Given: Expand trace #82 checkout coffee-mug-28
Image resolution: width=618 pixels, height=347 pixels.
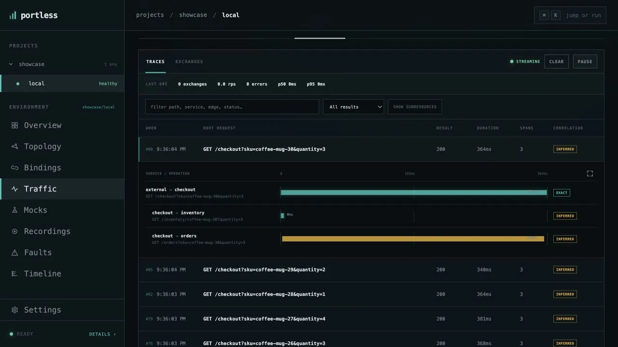Looking at the screenshot, I should click(371, 294).
